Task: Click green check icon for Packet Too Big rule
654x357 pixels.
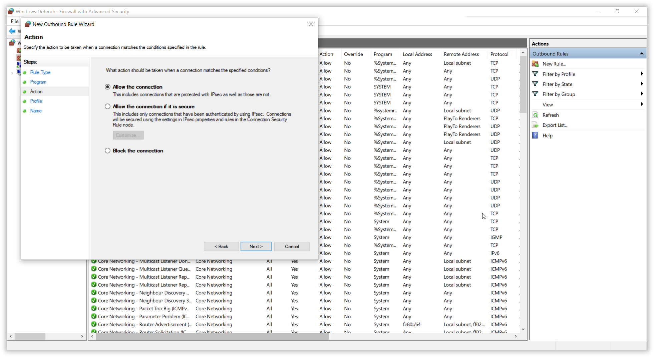Action: 94,309
